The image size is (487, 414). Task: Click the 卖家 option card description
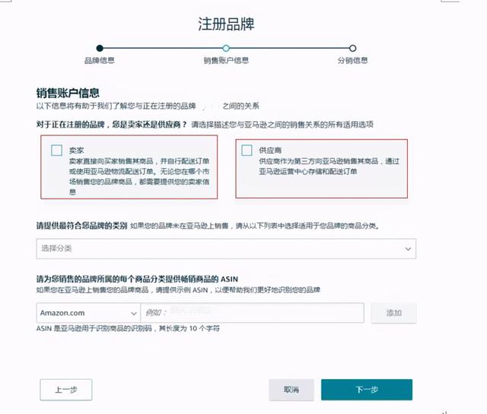pyautogui.click(x=139, y=177)
